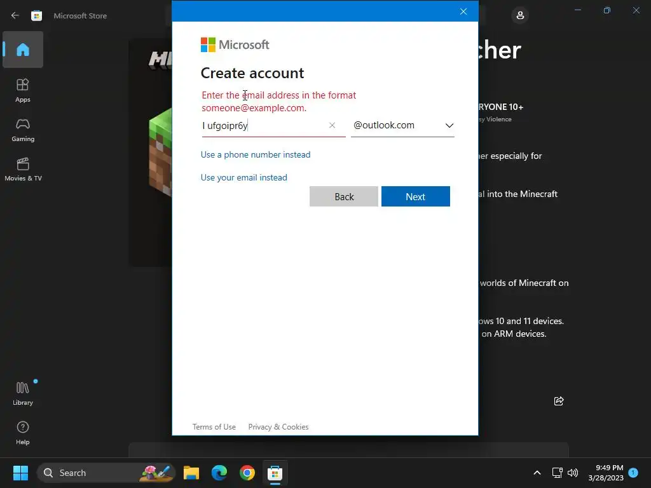This screenshot has height=488, width=651.
Task: Open the user account profile icon
Action: coord(520,15)
